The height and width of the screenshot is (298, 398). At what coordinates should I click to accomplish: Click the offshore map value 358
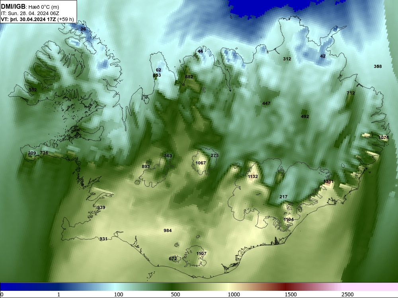click(378, 66)
